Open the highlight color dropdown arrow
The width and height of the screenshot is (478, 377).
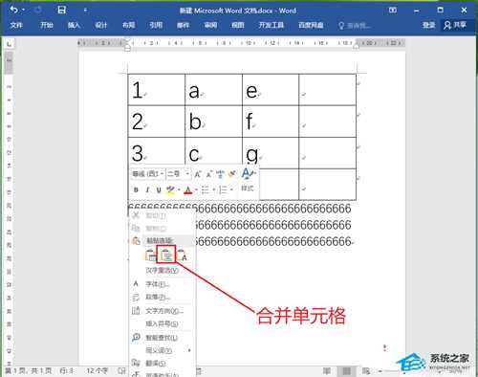(x=179, y=190)
